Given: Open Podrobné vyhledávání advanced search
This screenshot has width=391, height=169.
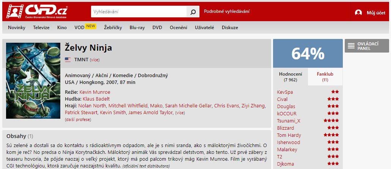Looking at the screenshot, I should [x=227, y=11].
